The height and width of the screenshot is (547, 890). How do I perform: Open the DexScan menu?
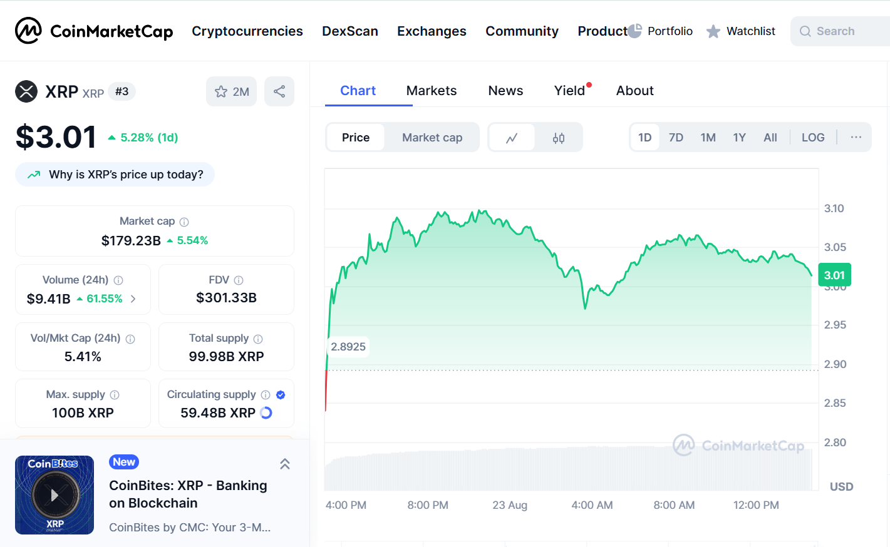[350, 31]
